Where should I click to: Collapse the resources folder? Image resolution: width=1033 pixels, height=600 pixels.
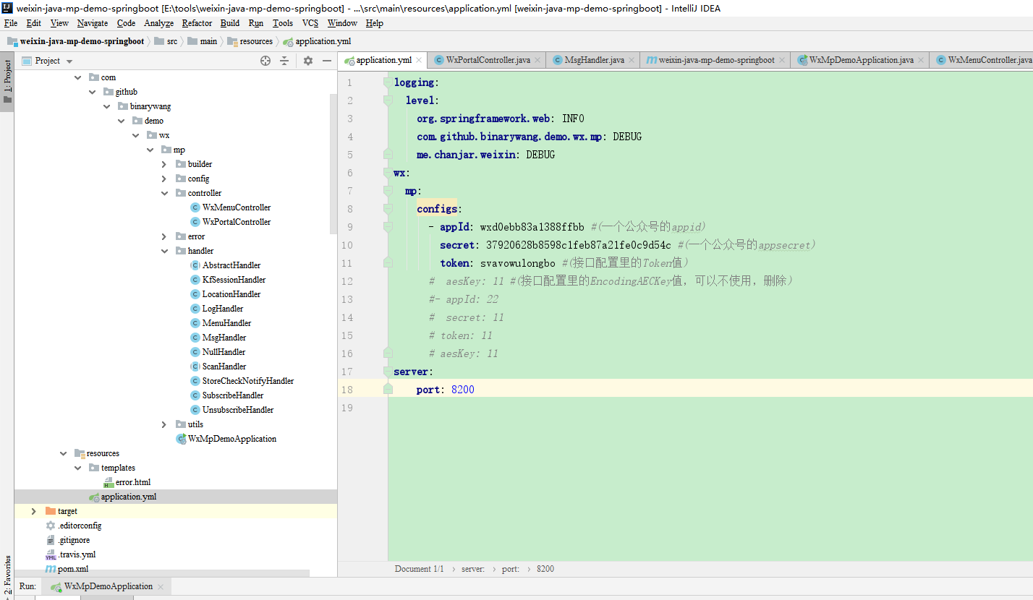[63, 453]
